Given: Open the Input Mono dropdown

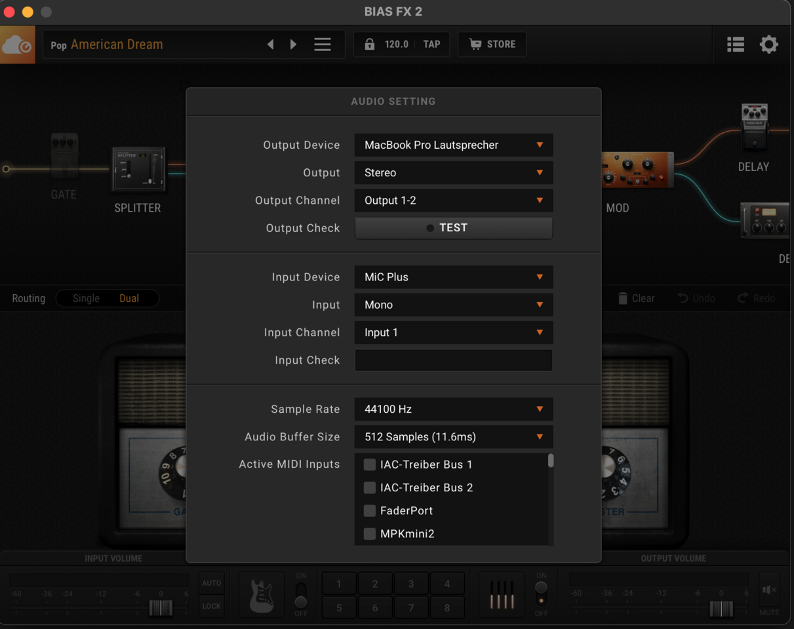Looking at the screenshot, I should 454,305.
